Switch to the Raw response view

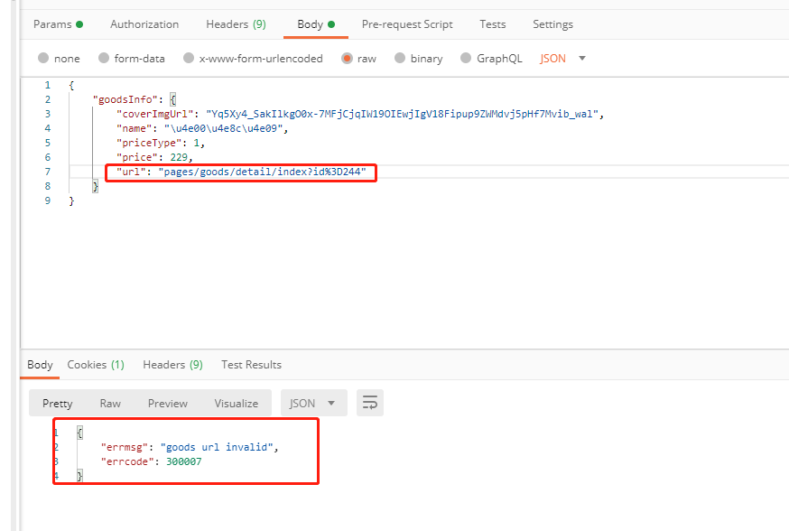pyautogui.click(x=110, y=403)
